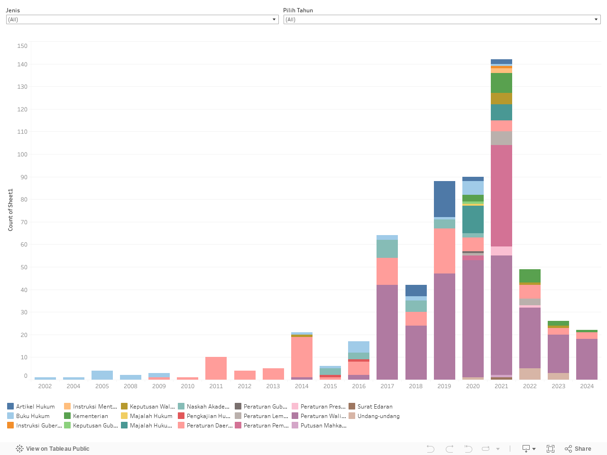Click the light blue 2005 bar
This screenshot has width=607, height=455.
[102, 375]
